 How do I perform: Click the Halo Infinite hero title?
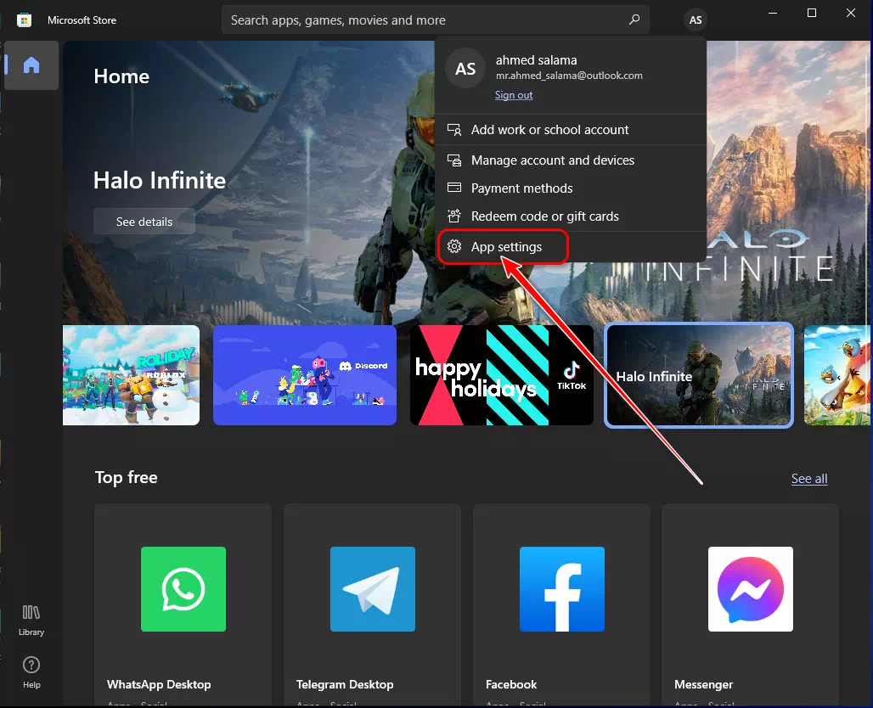(160, 180)
